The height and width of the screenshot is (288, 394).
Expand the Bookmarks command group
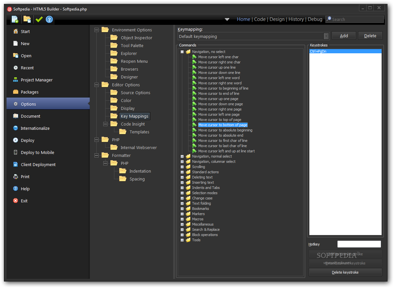[182, 209]
